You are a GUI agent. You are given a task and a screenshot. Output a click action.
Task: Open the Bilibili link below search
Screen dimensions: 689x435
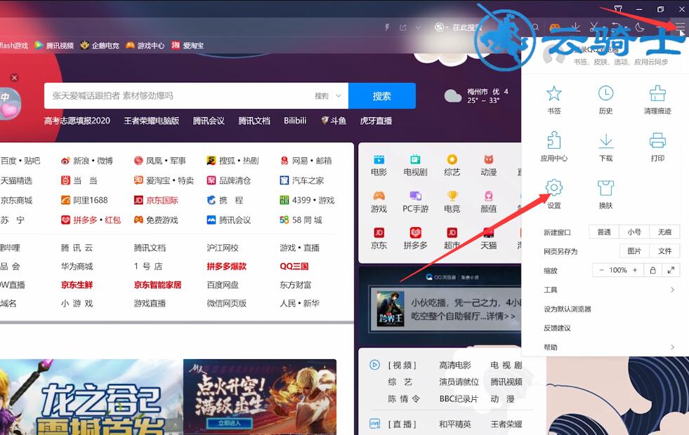[295, 121]
